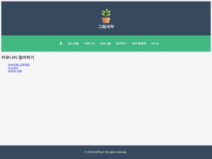Open the 비디오 nav item
The image size is (212, 159).
coord(155,44)
